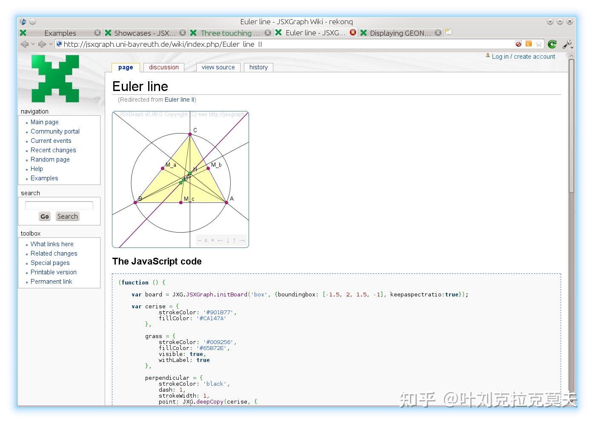This screenshot has width=593, height=424.
Task: Reset graph zoom with the 'o' icon
Action: click(206, 240)
